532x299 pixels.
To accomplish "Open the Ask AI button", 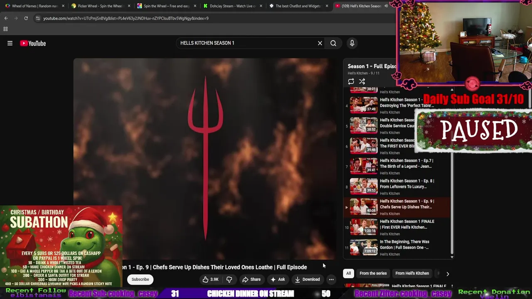I will click(x=278, y=279).
